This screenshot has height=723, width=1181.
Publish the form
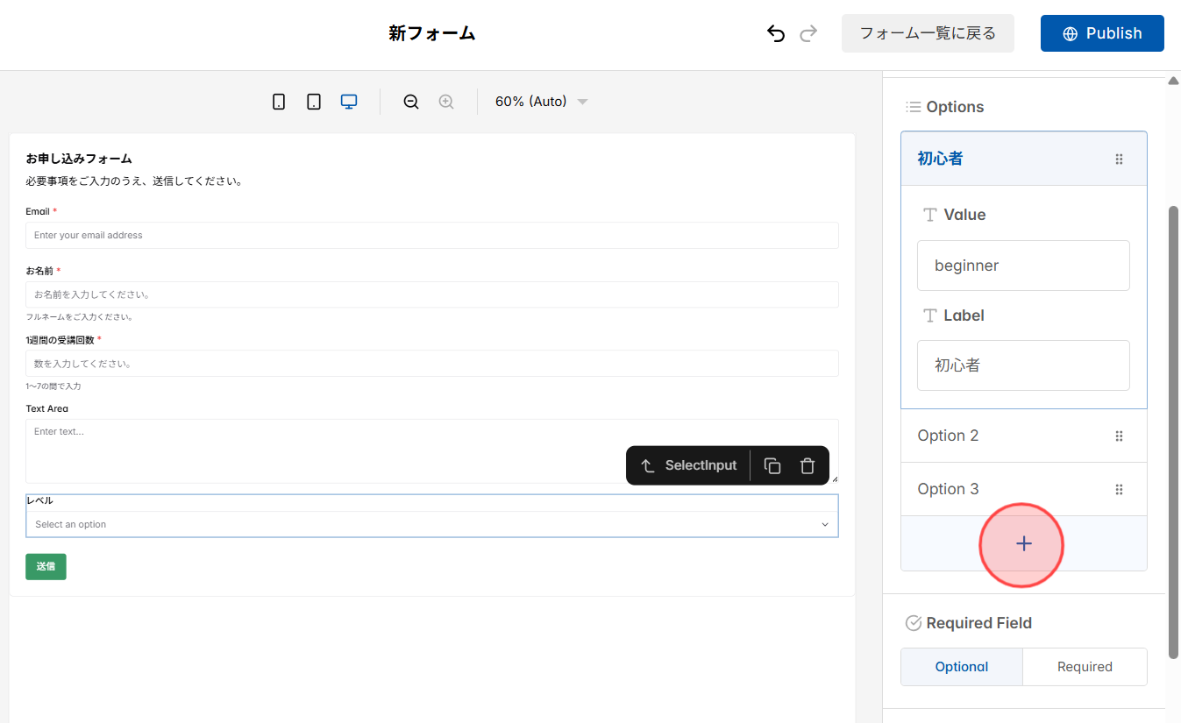click(1102, 32)
